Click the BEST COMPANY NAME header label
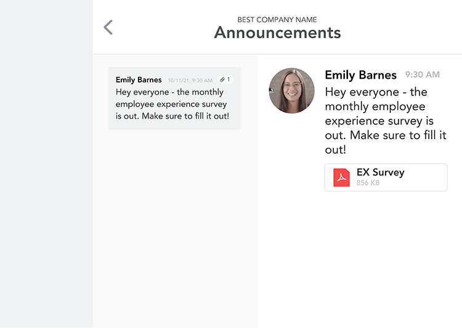 click(277, 20)
